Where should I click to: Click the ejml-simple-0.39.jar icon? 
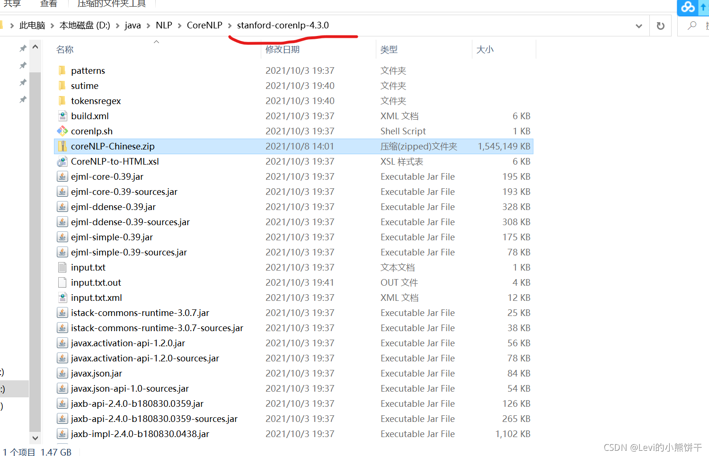(x=62, y=237)
